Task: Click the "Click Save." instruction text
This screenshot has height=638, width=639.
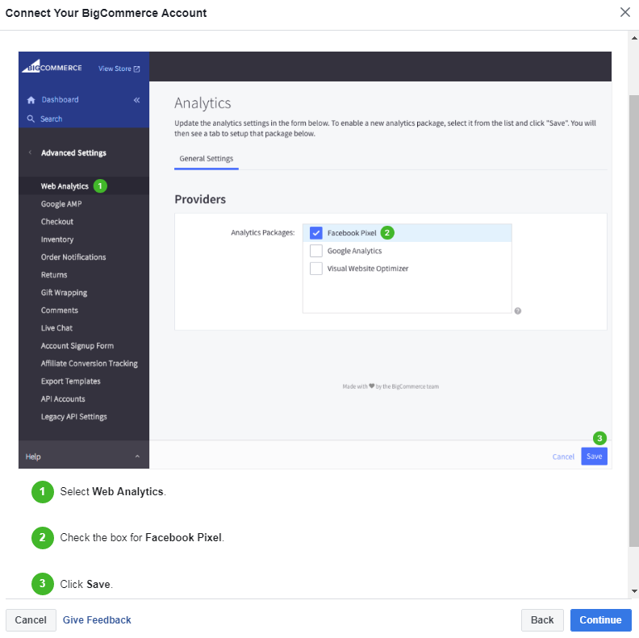Action: click(86, 584)
